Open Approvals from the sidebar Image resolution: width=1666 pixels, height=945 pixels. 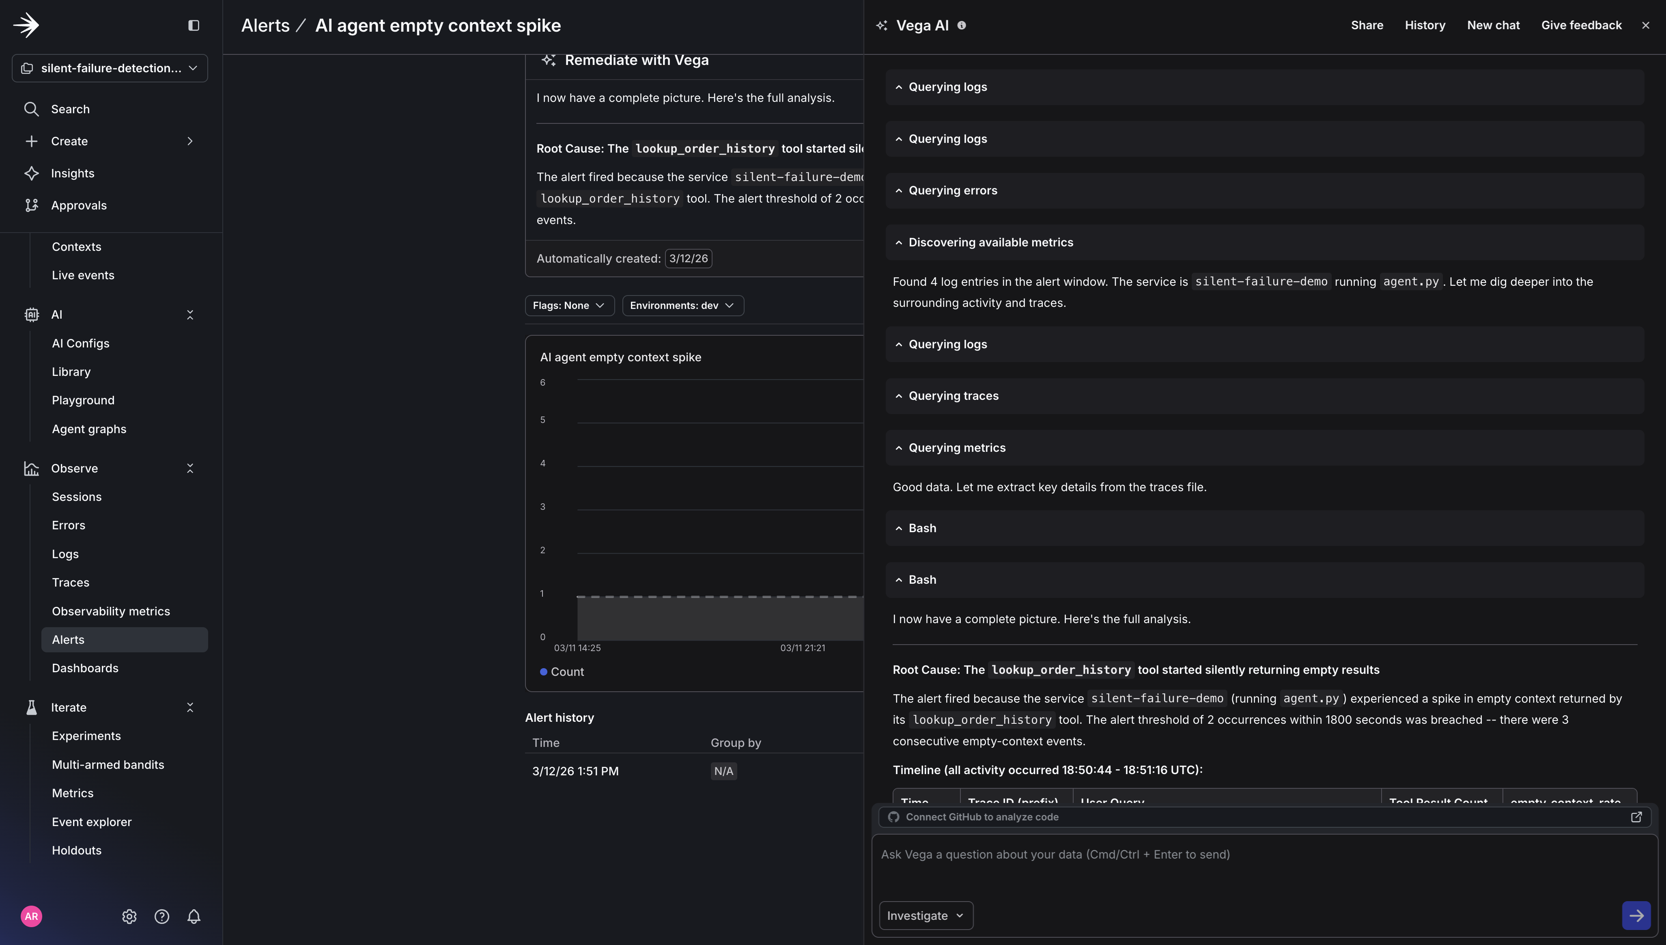(79, 205)
